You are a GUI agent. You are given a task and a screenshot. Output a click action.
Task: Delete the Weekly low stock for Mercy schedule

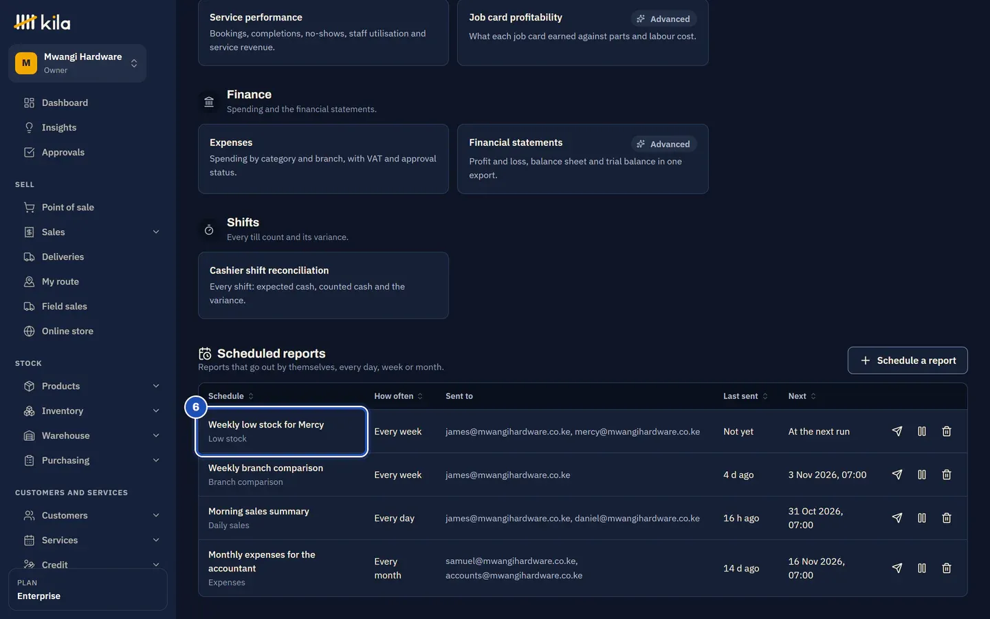click(x=947, y=431)
